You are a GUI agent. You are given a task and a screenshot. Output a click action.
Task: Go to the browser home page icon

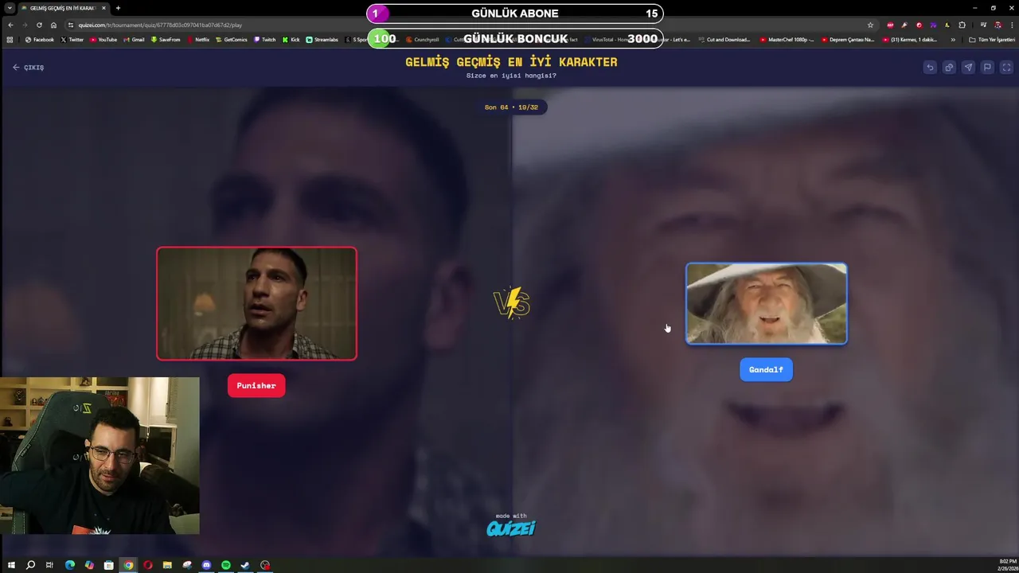click(x=53, y=25)
